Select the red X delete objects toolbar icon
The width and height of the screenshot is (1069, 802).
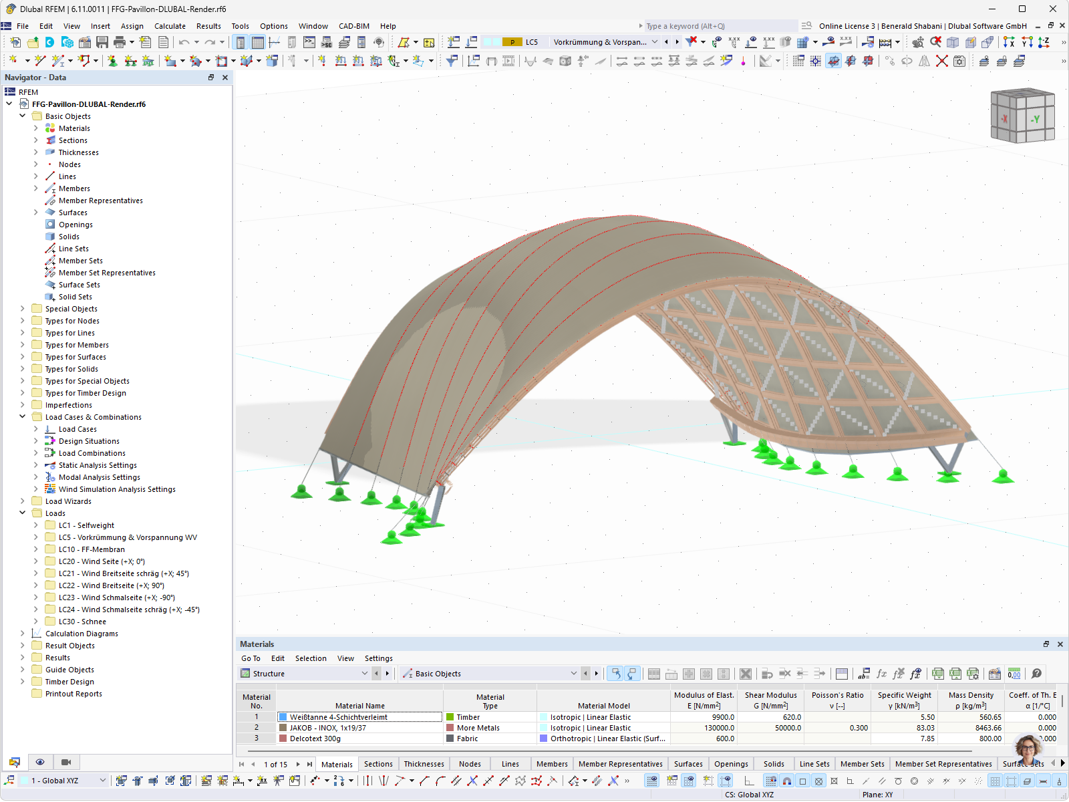click(x=941, y=61)
